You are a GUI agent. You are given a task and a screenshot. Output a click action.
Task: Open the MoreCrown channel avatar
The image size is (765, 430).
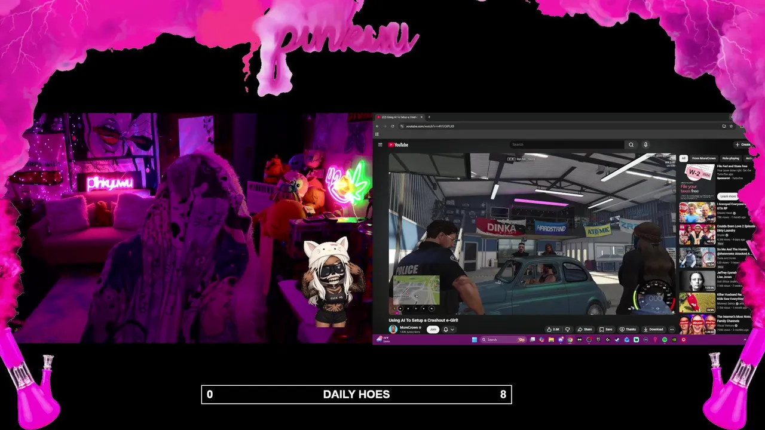coord(393,329)
